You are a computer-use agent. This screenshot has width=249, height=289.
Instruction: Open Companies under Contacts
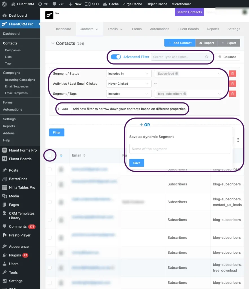[x=13, y=50]
